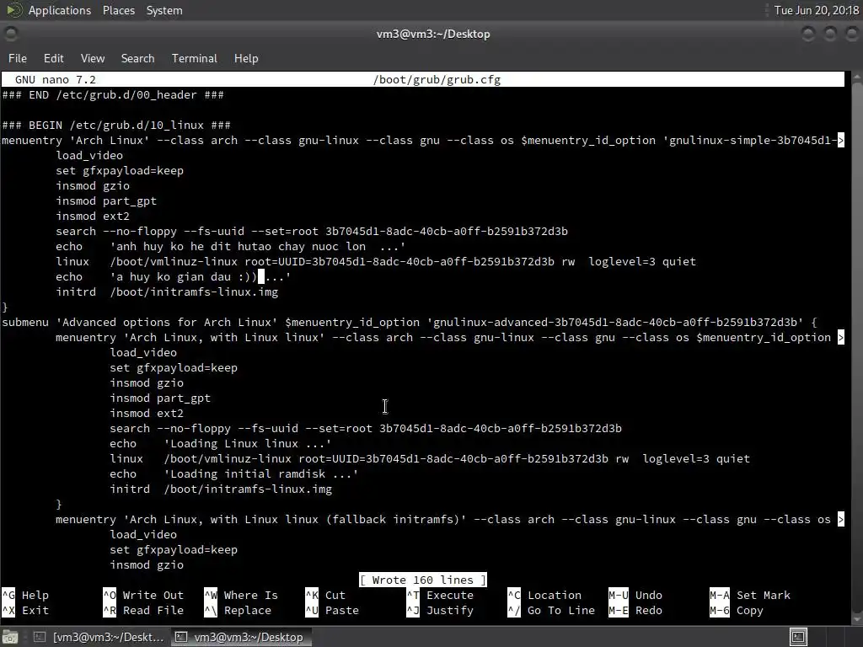Click the [ Wrote 160 lines ] status message

pos(423,580)
